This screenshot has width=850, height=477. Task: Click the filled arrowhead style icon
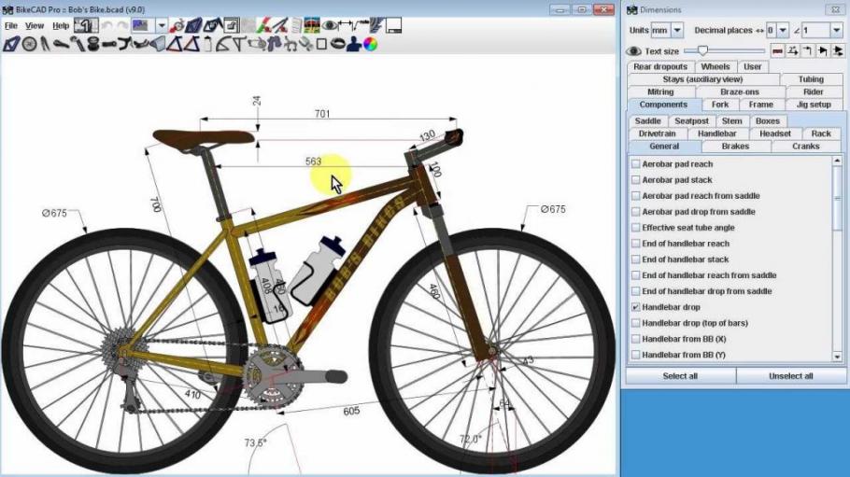click(x=823, y=51)
